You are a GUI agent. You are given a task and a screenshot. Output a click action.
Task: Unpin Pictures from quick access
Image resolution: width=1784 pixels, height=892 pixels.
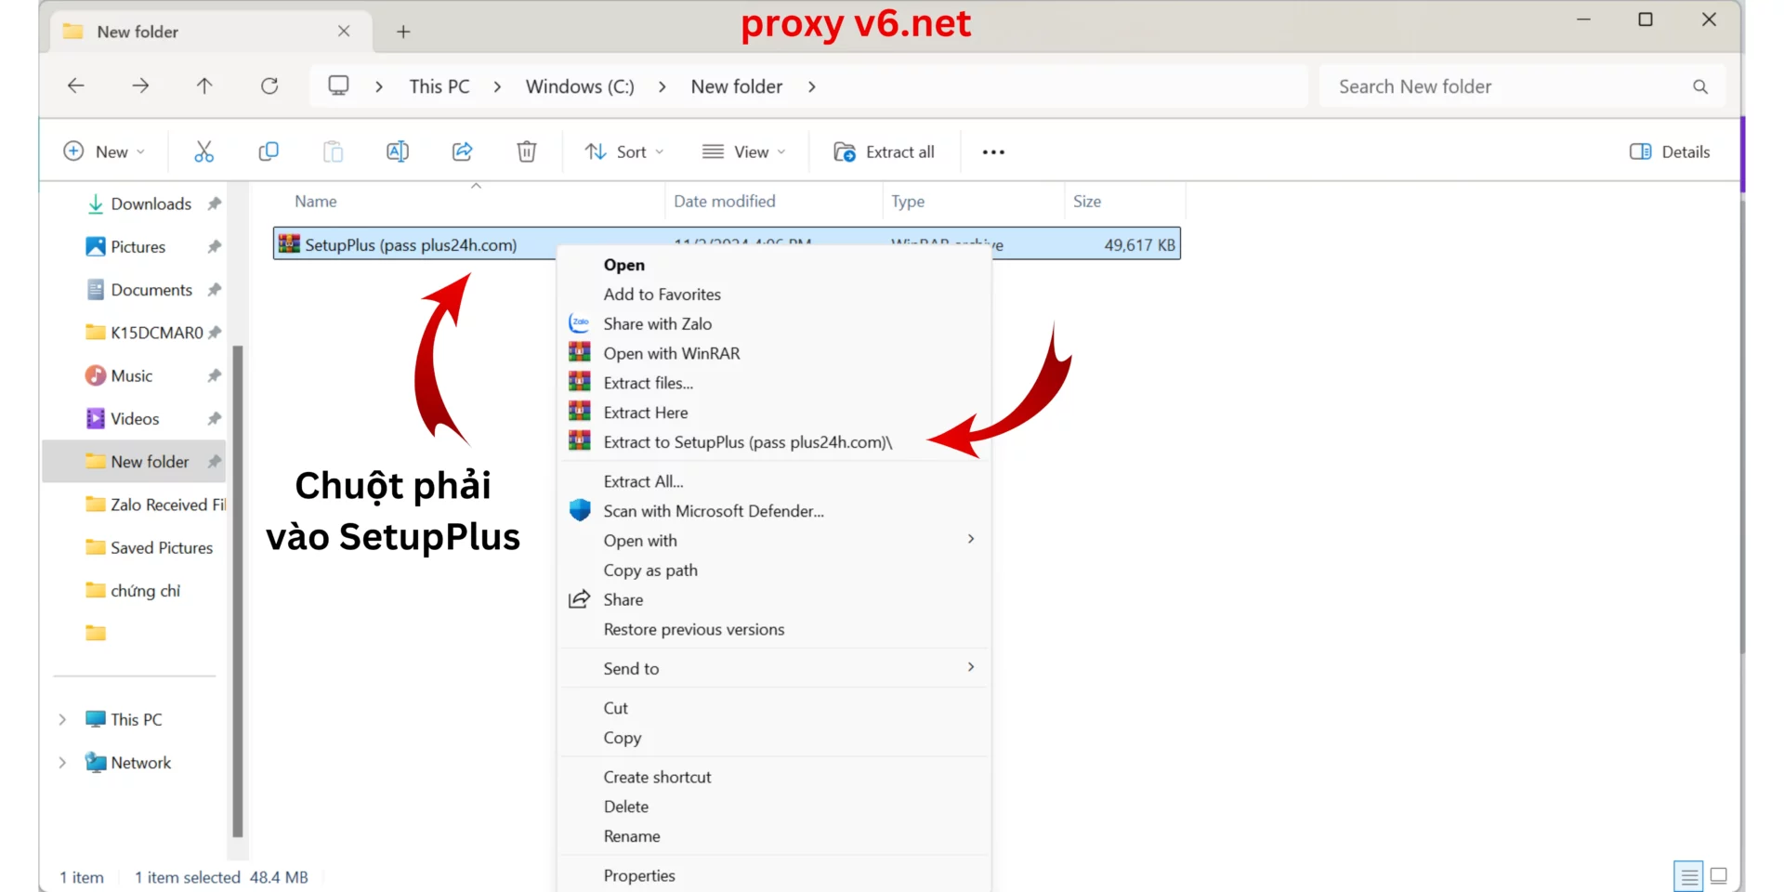pyautogui.click(x=215, y=246)
